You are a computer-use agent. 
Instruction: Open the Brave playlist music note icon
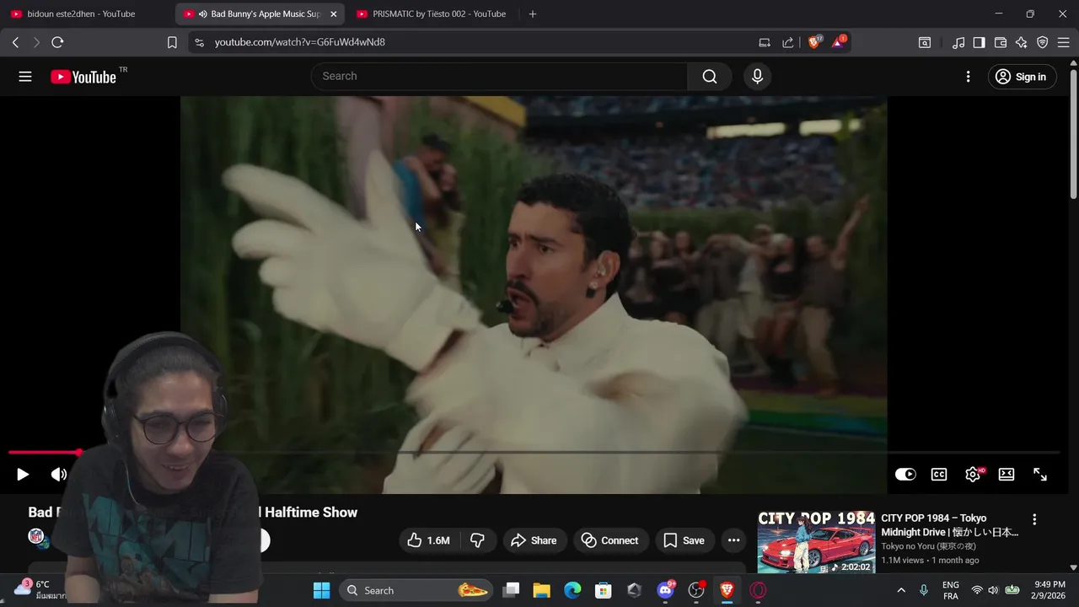pos(958,42)
